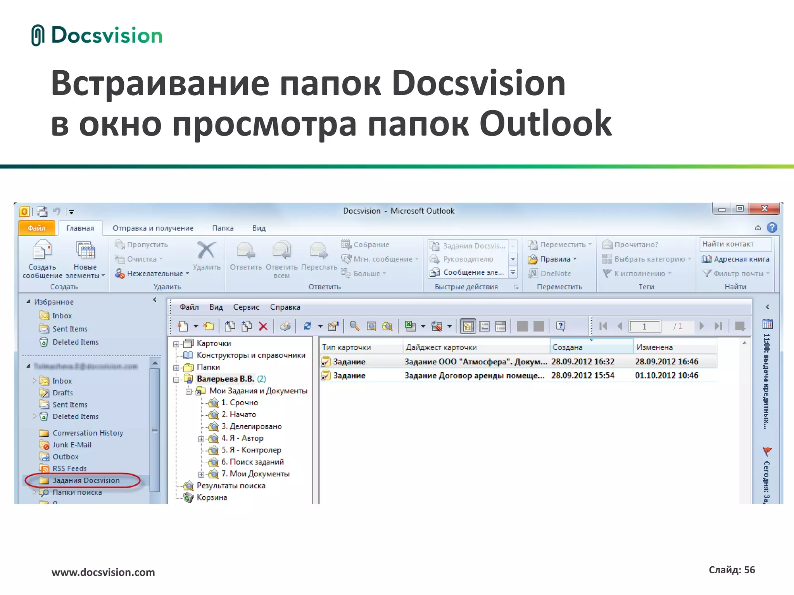Open Inbox in Избранное
This screenshot has width=794, height=595.
(56, 316)
